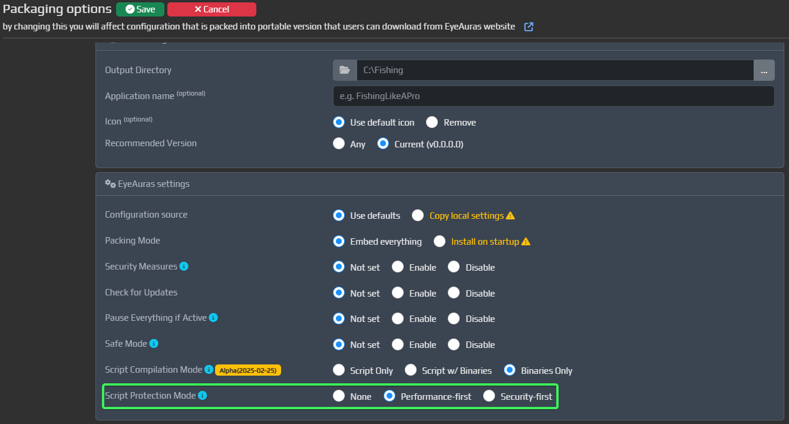Image resolution: width=789 pixels, height=424 pixels.
Task: Select Current (v0.0.0.0) recommended version
Action: click(x=383, y=144)
